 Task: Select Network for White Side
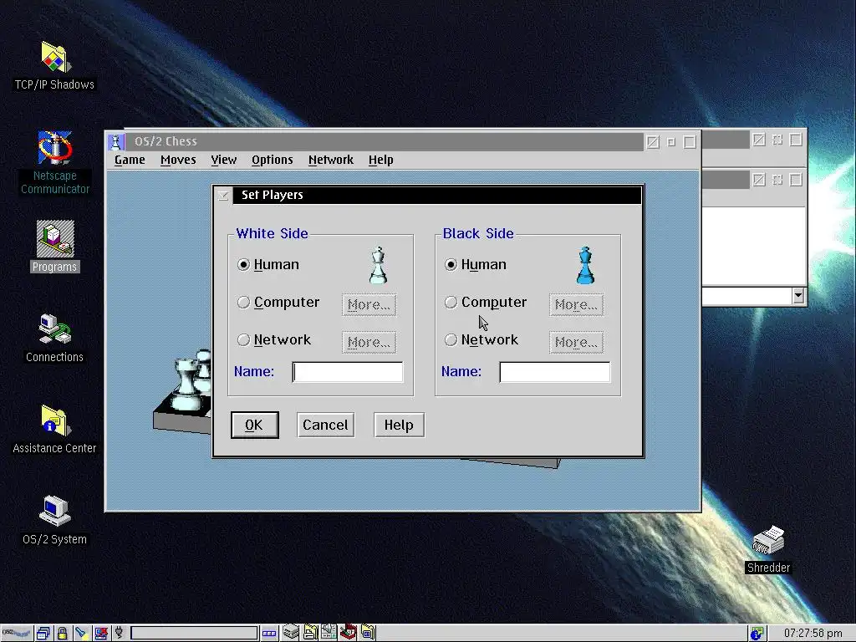tap(274, 340)
